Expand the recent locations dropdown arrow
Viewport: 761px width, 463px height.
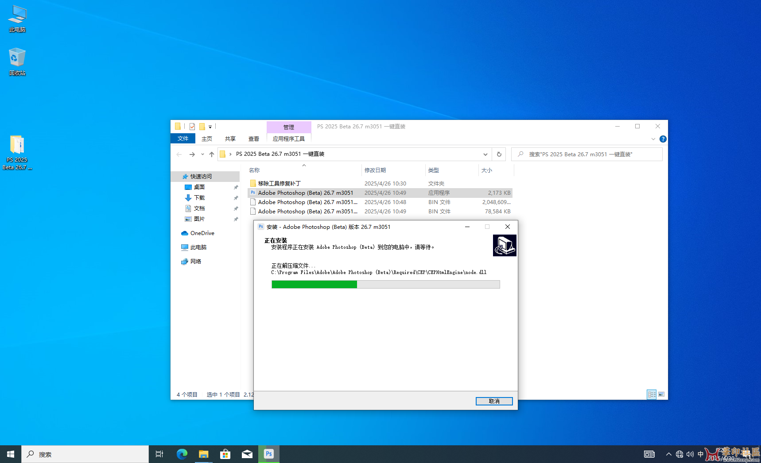click(x=202, y=154)
